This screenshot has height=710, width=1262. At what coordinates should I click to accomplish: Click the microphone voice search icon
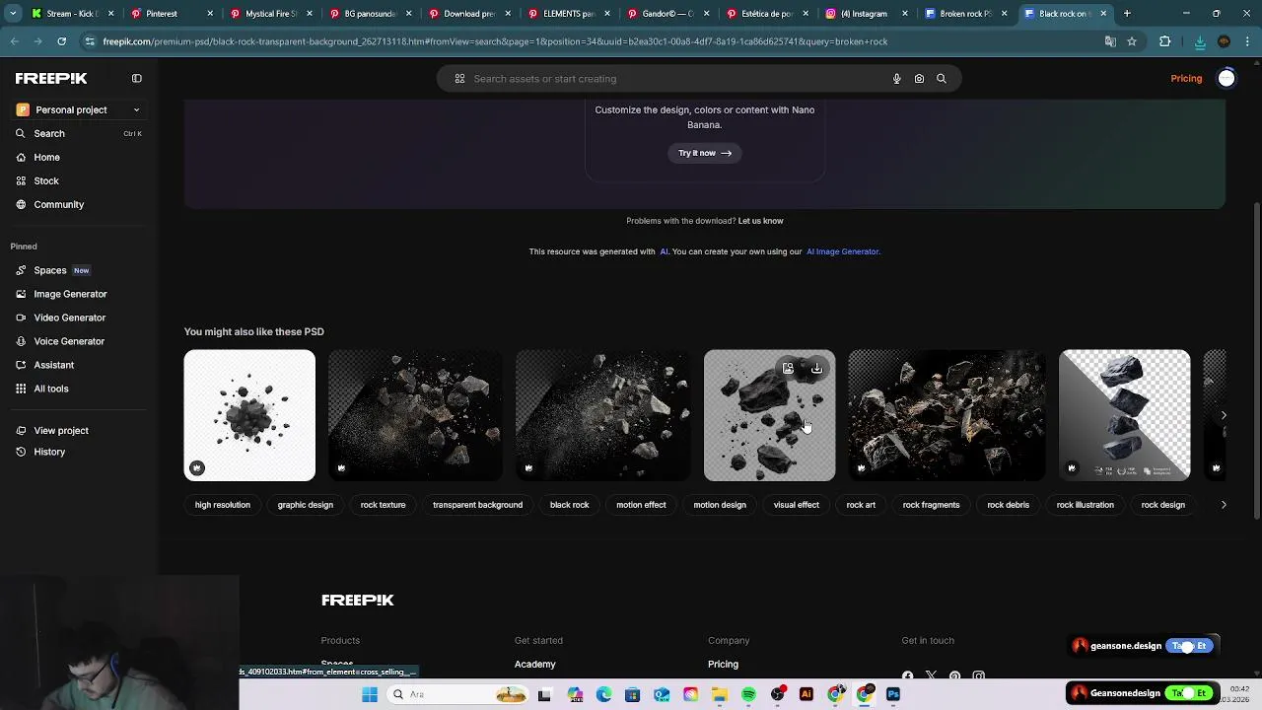(x=896, y=79)
